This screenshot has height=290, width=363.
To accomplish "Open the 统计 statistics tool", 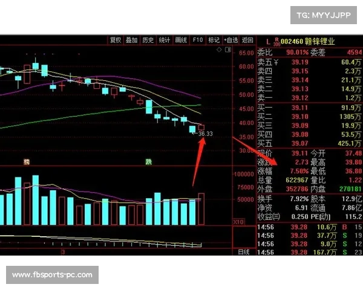I will 164,40.
